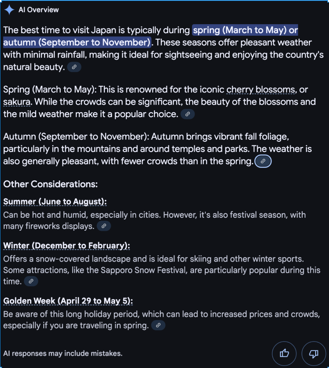Click the 'AI Overview' heading label
The image size is (329, 368).
point(39,10)
